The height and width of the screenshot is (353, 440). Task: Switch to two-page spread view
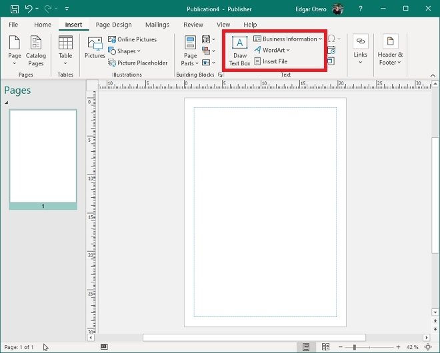coord(325,347)
